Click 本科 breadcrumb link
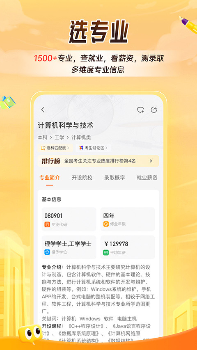Viewport: 197px width, 350px height. [x=42, y=137]
